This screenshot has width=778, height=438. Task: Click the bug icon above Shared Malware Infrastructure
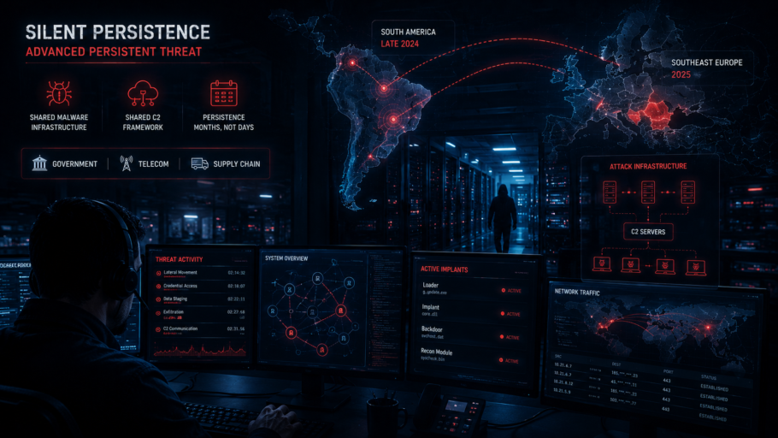coord(59,93)
